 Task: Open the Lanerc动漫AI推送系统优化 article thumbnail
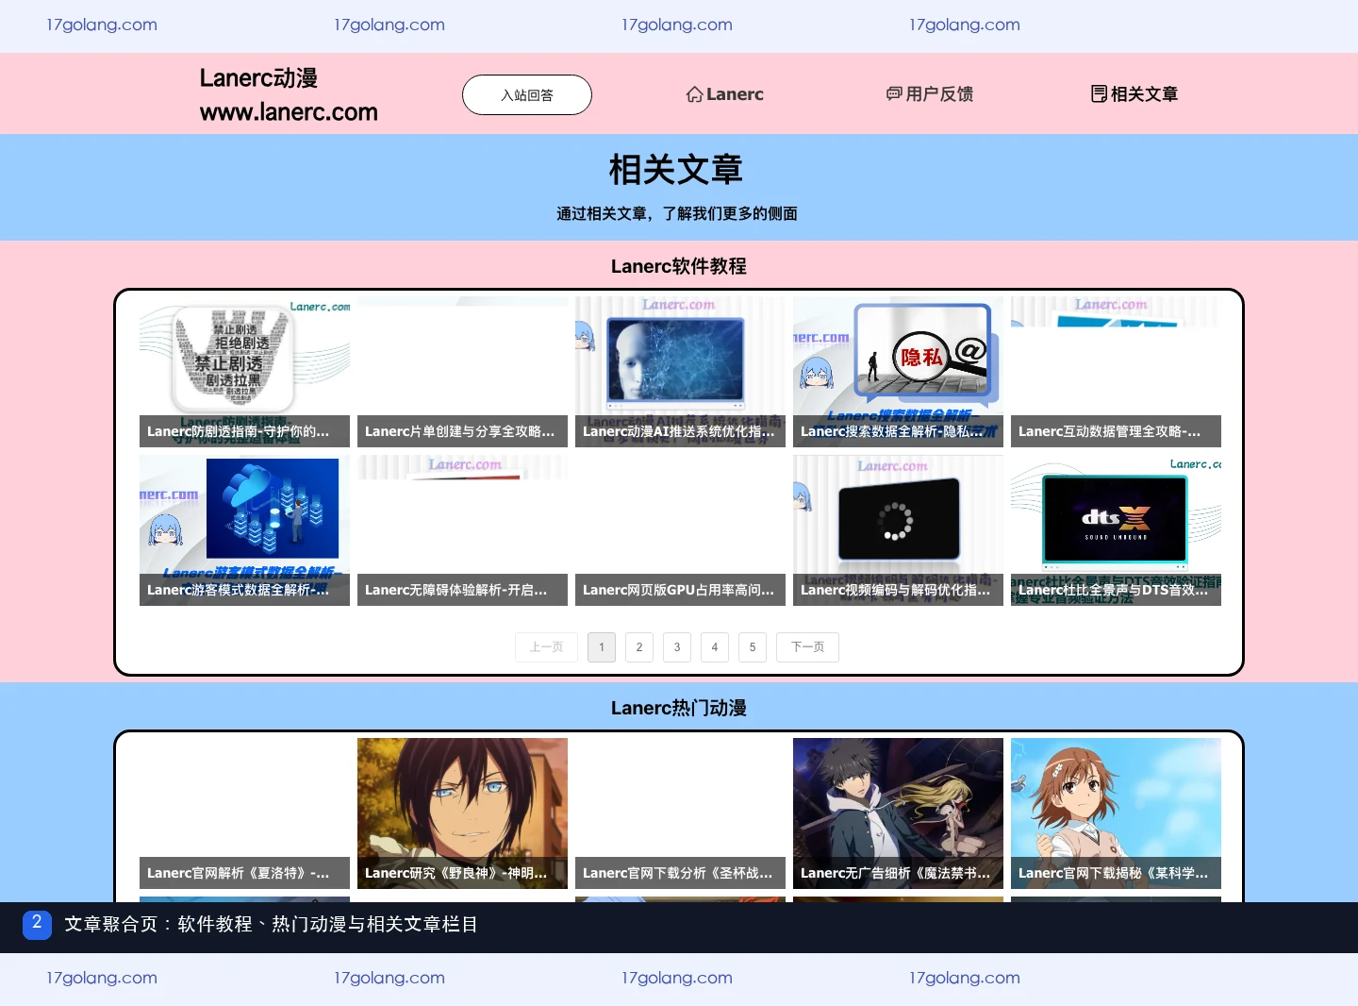680,372
